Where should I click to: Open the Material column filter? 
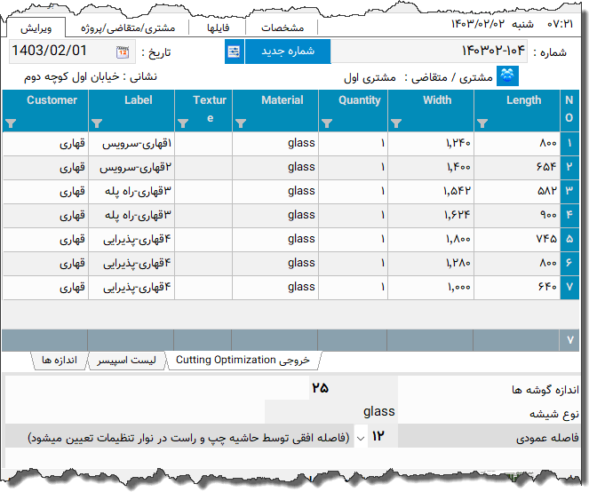click(241, 123)
